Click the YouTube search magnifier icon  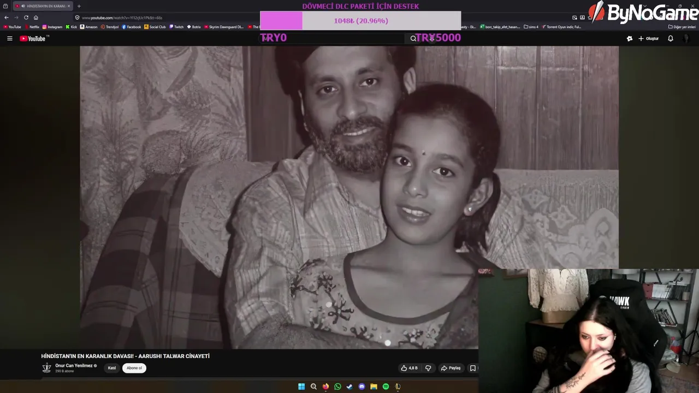click(413, 38)
